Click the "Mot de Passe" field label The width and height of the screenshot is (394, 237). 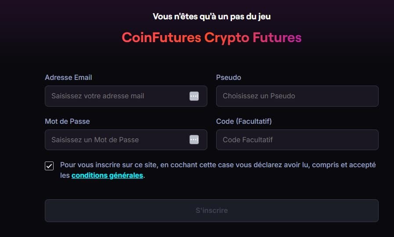tap(67, 121)
